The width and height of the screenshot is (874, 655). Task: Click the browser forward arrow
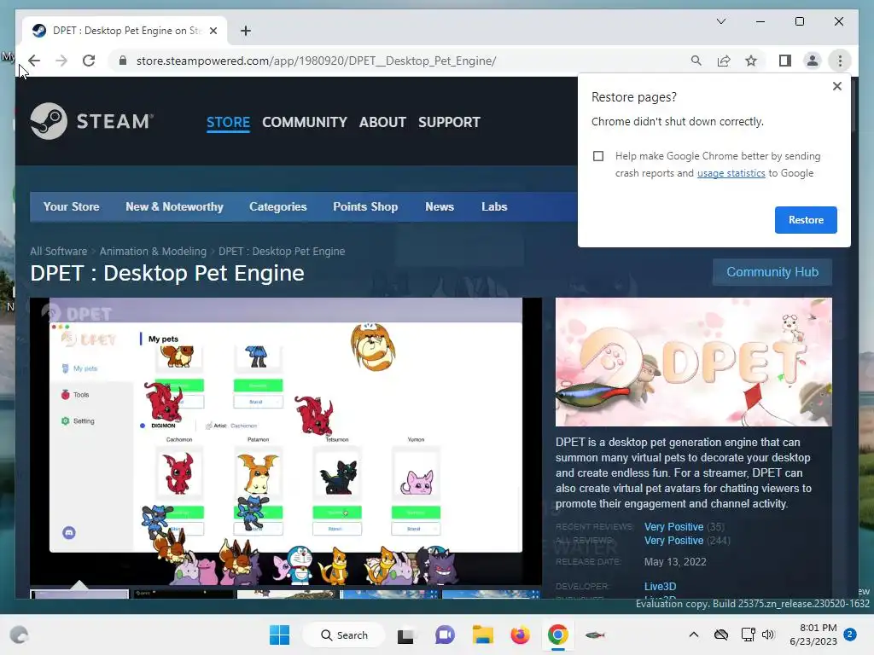[x=61, y=61]
